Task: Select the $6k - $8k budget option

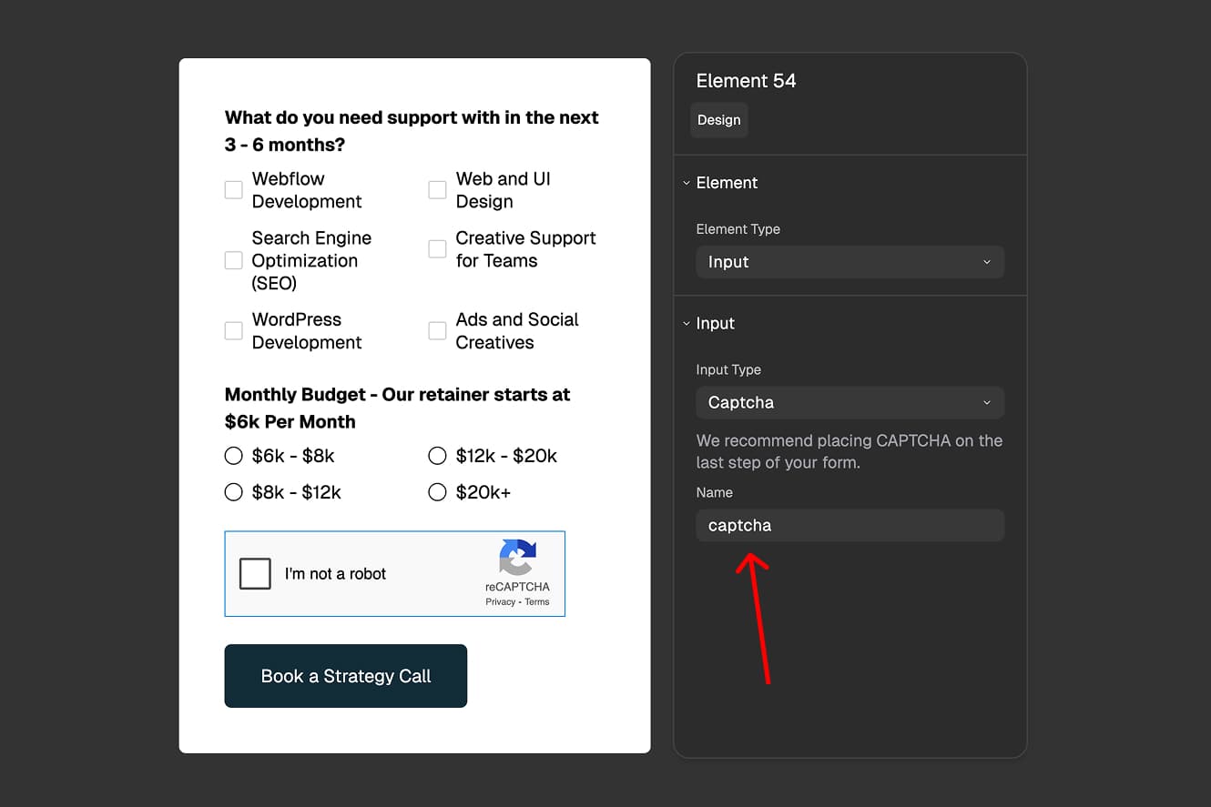Action: [233, 456]
